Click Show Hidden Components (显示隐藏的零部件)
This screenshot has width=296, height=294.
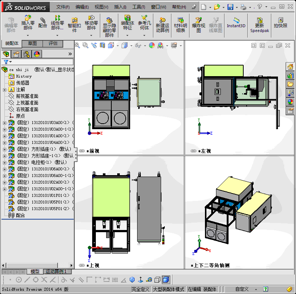109,27
